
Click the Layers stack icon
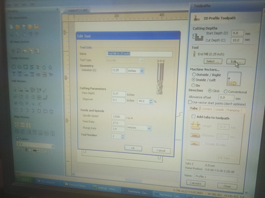point(18,138)
